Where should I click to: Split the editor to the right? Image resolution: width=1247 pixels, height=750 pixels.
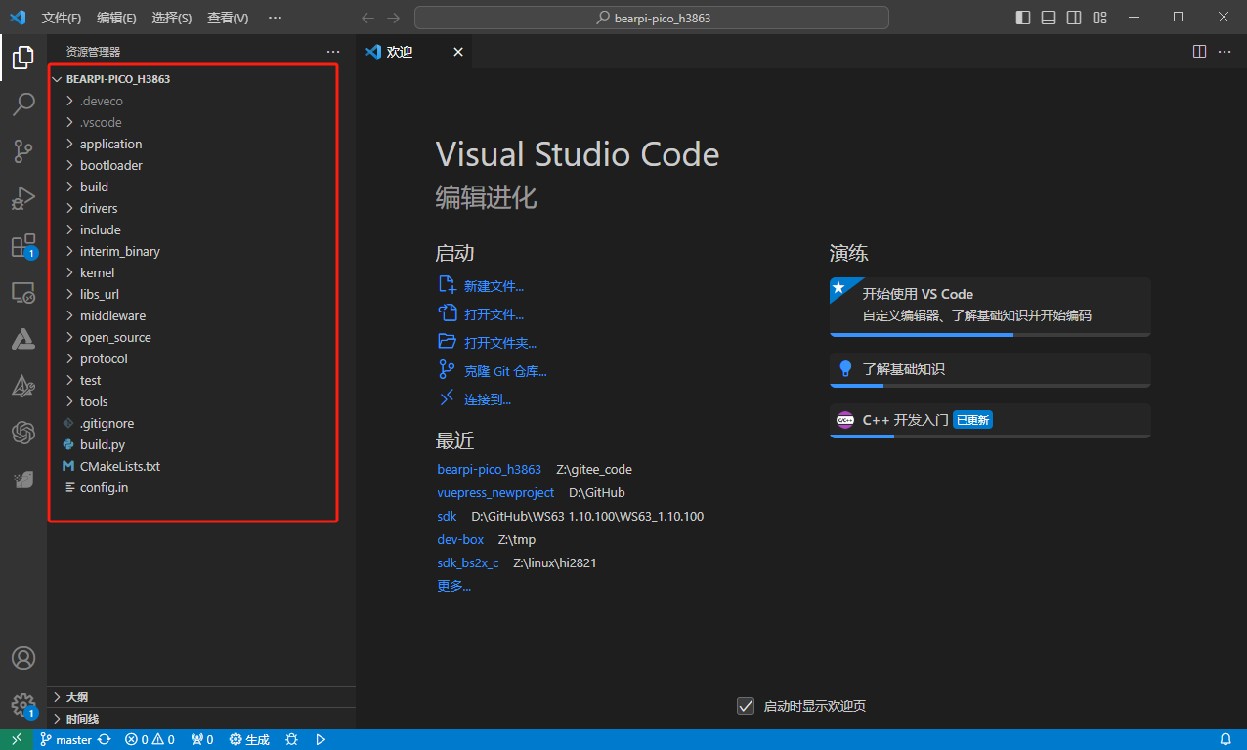(1199, 52)
